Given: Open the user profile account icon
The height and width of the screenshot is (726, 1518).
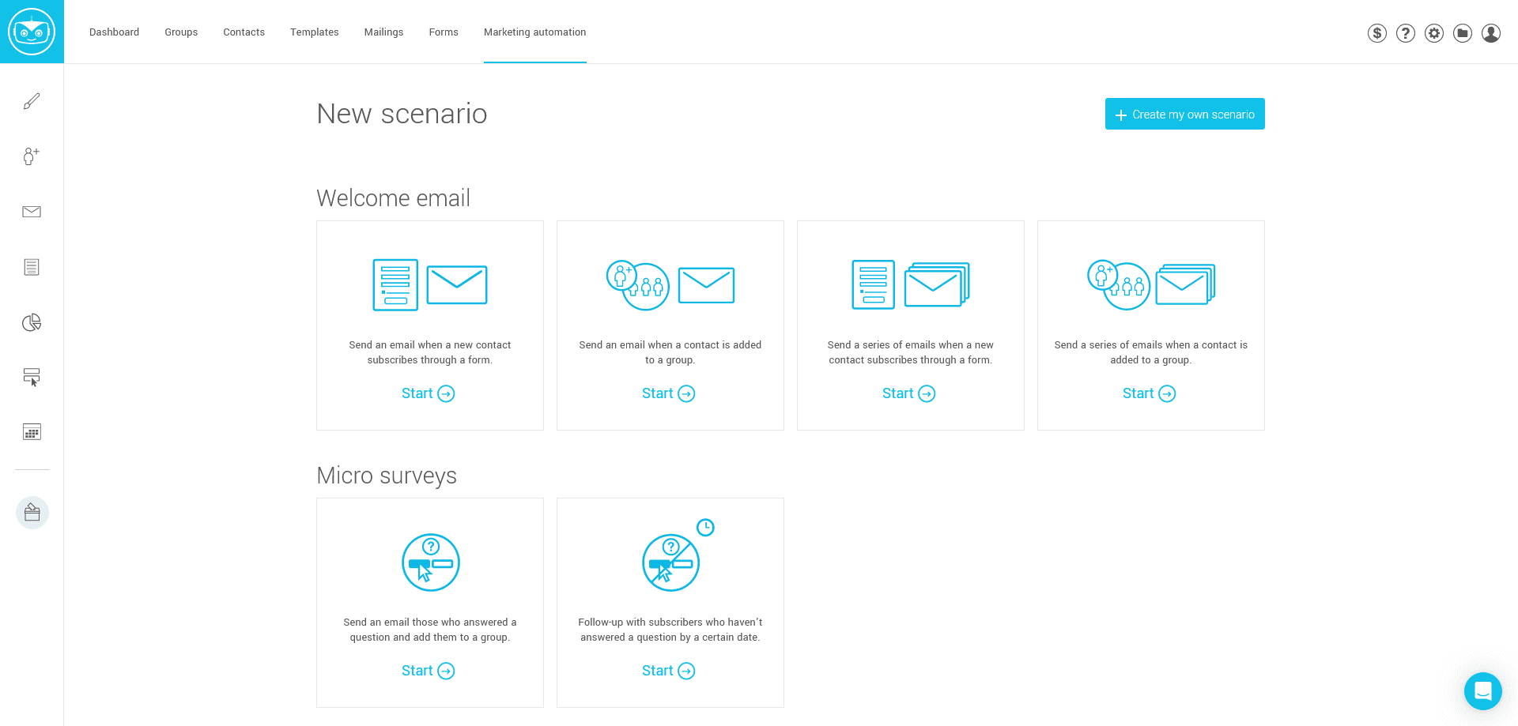Looking at the screenshot, I should point(1490,32).
